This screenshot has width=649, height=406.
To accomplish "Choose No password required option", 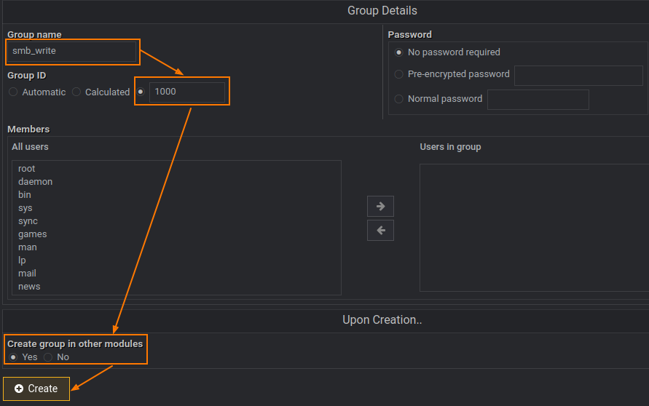I will [x=398, y=52].
